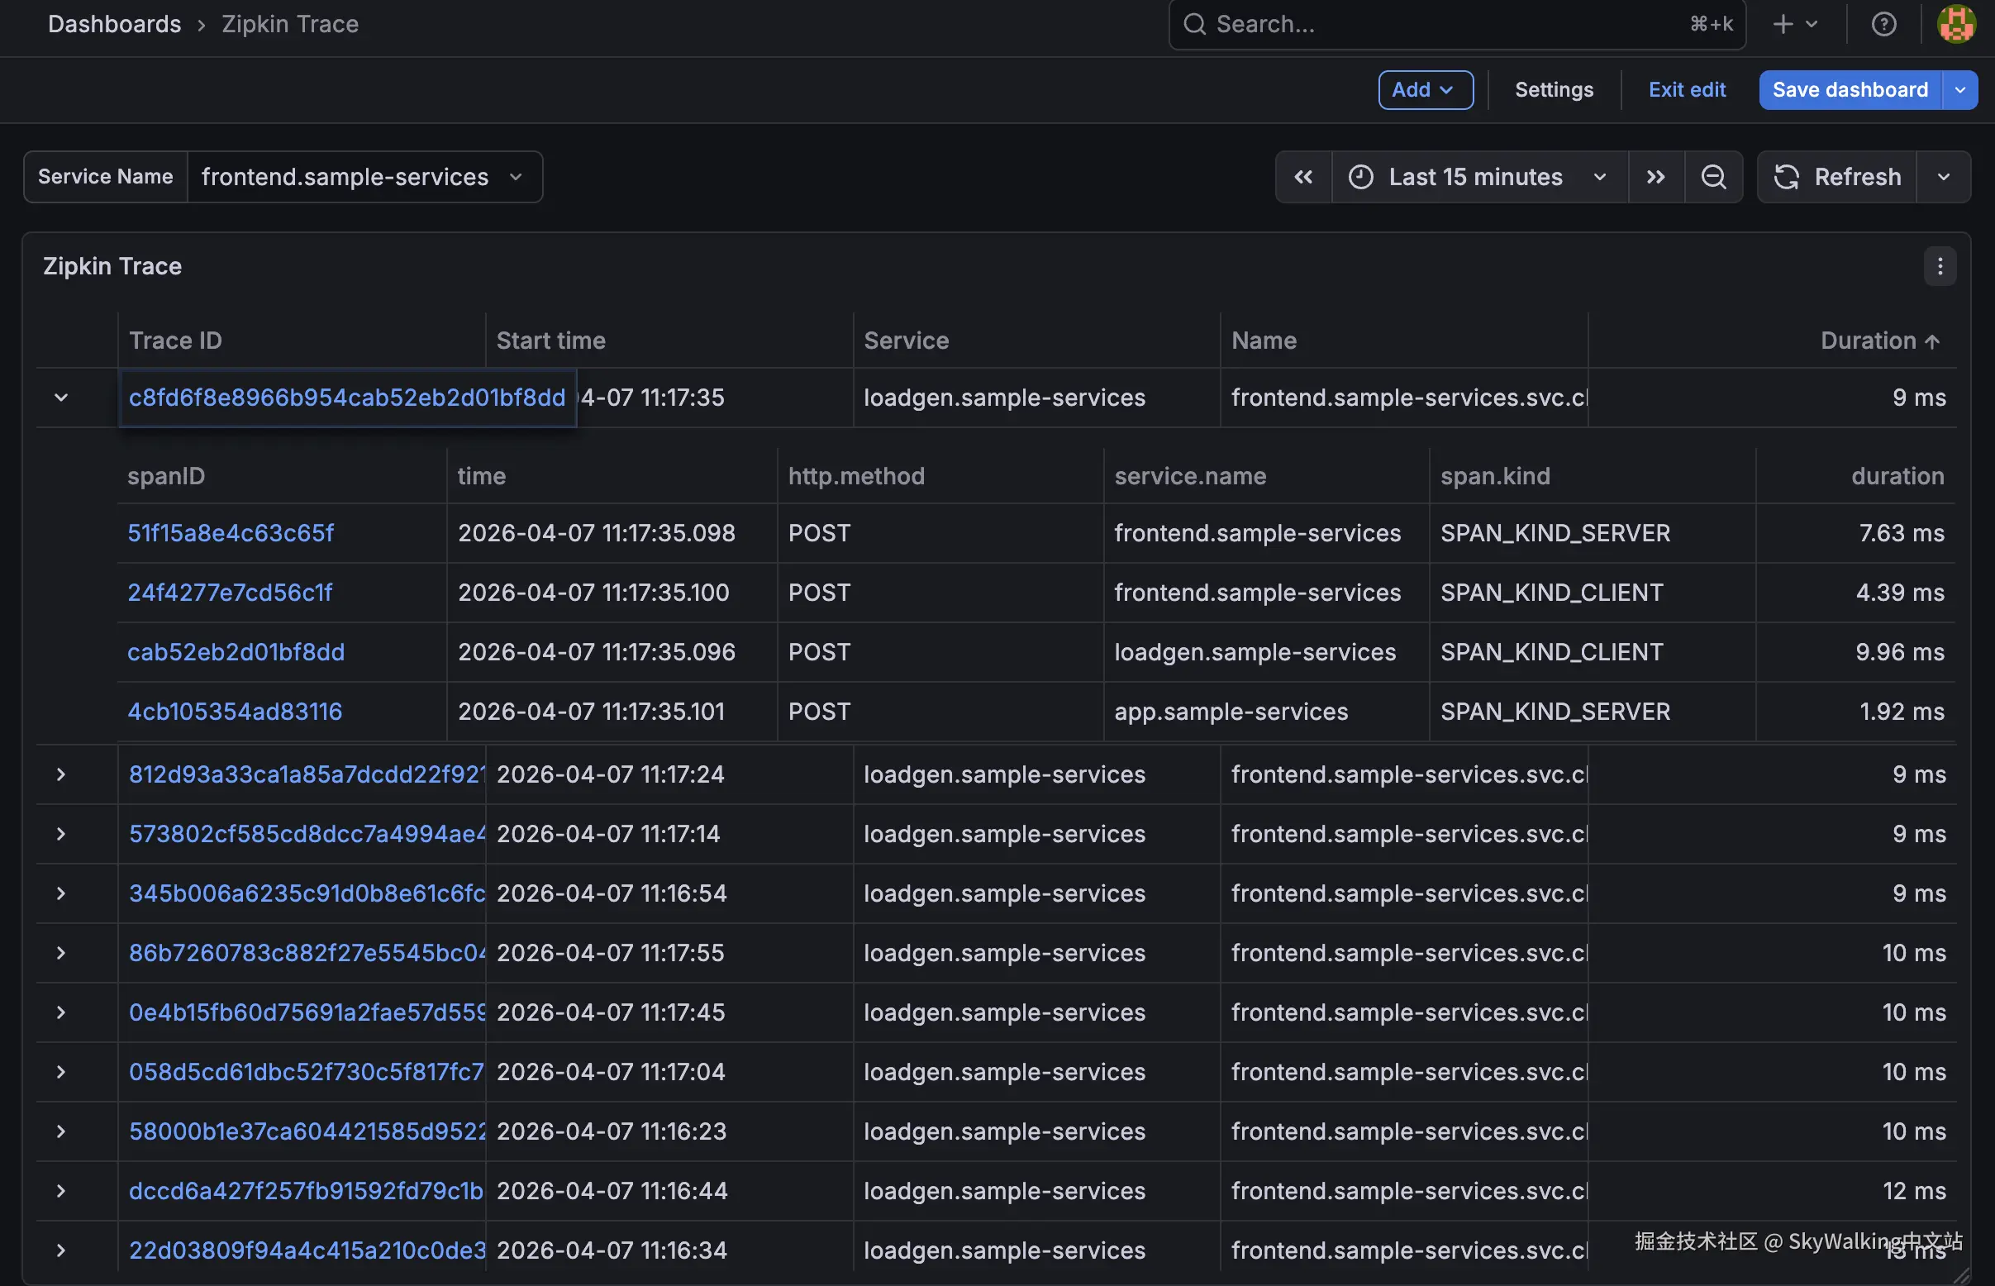Click the user avatar in top bar
The image size is (1995, 1286).
click(1956, 24)
